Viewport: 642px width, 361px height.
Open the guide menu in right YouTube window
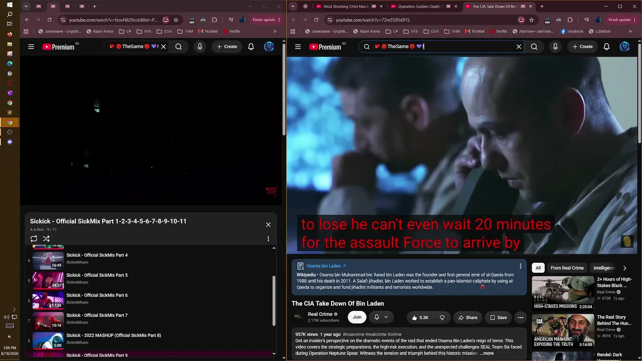pyautogui.click(x=298, y=47)
